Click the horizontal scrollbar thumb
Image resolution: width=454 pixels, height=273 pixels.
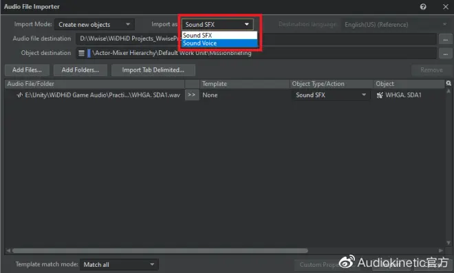(160, 250)
